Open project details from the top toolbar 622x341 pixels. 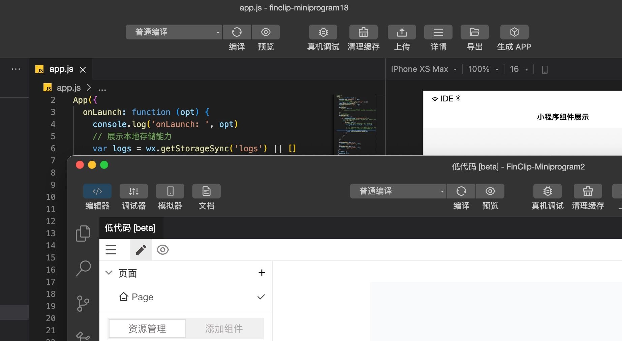click(438, 32)
